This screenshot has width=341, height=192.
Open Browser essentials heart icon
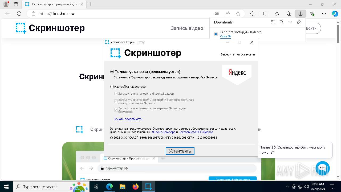click(312, 14)
